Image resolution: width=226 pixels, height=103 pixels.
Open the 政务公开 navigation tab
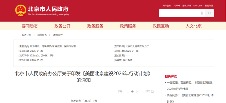click(62, 26)
